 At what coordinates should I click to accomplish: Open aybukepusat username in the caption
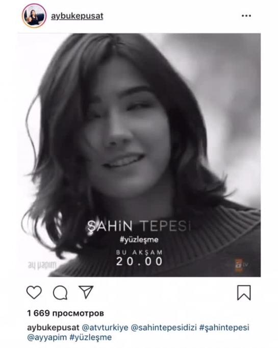pyautogui.click(x=53, y=328)
